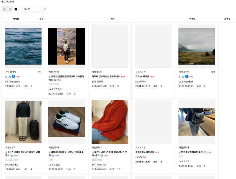Viewport: 236px width, 179px height.
Task: Switch to webzine list view icon
Action: coord(10,9)
